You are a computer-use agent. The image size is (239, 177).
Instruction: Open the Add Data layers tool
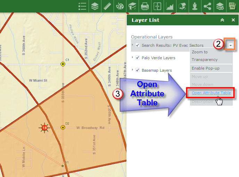click(220, 6)
